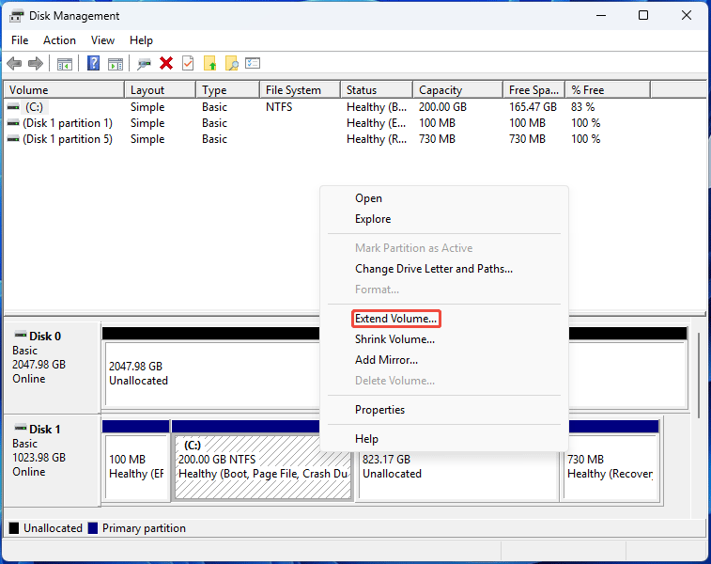Choose Explore from the context menu

click(x=444, y=219)
